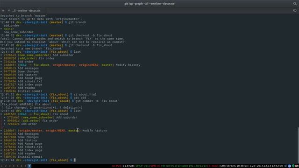
Task: Click the terminal vertical scrollbar thumb
Action: pos(298,146)
